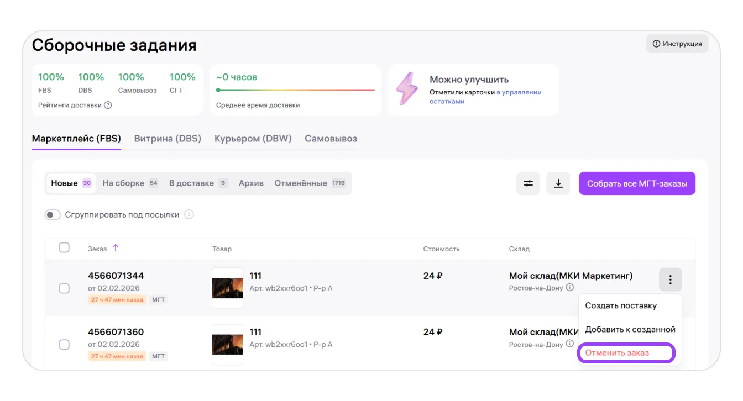Click Ростов-на-Дону info icon in second order

(570, 344)
